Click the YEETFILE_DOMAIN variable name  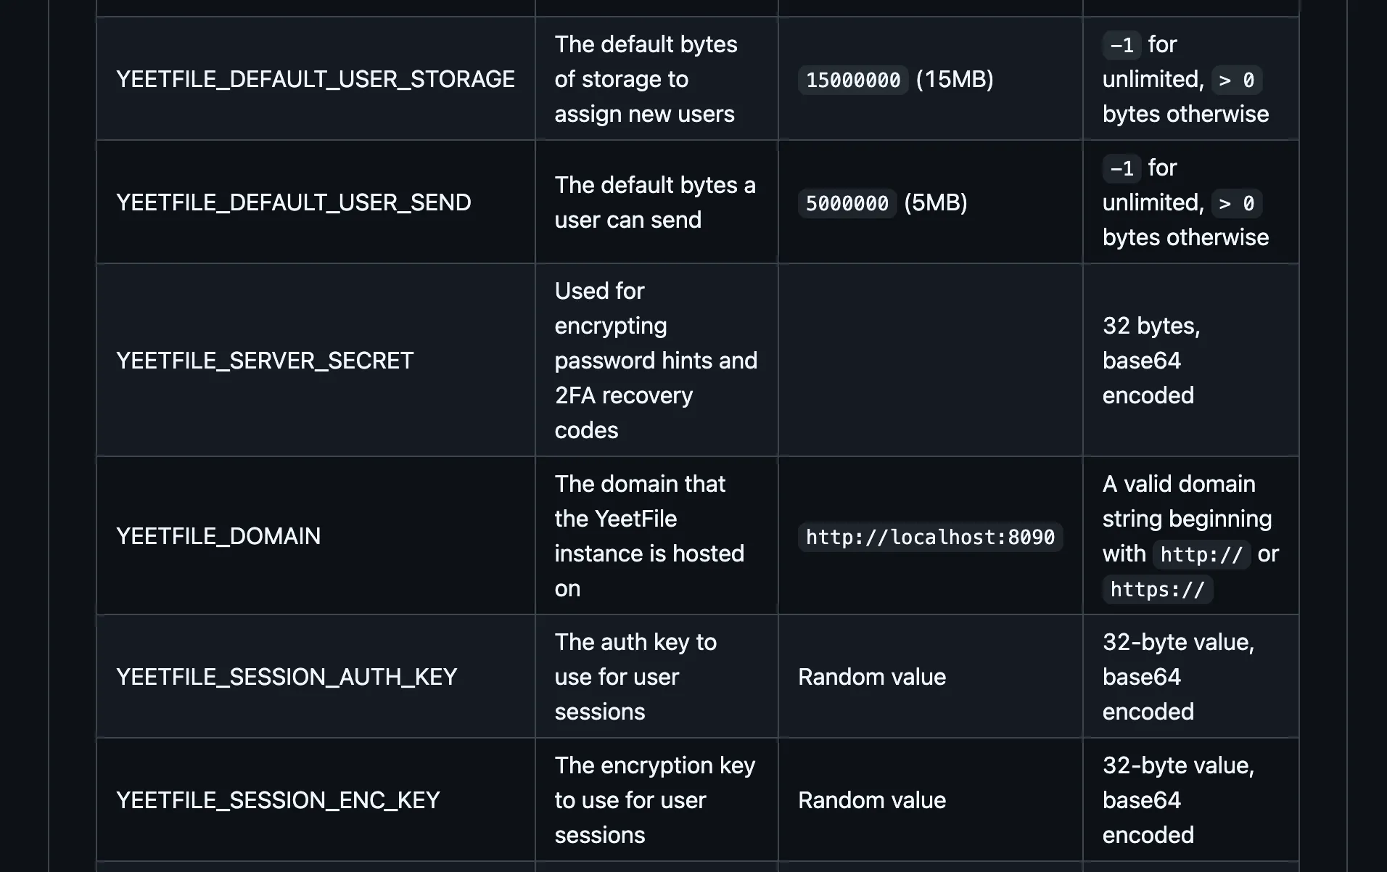pyautogui.click(x=218, y=536)
